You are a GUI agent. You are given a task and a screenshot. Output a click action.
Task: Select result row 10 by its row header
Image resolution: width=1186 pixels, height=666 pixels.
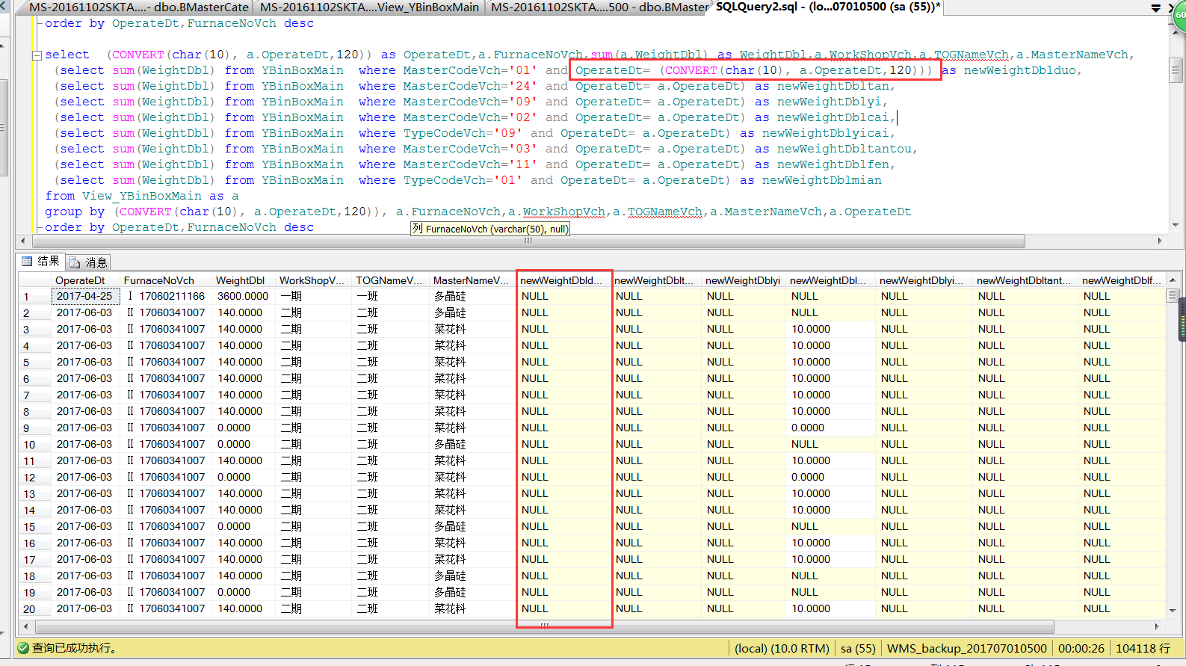click(35, 445)
